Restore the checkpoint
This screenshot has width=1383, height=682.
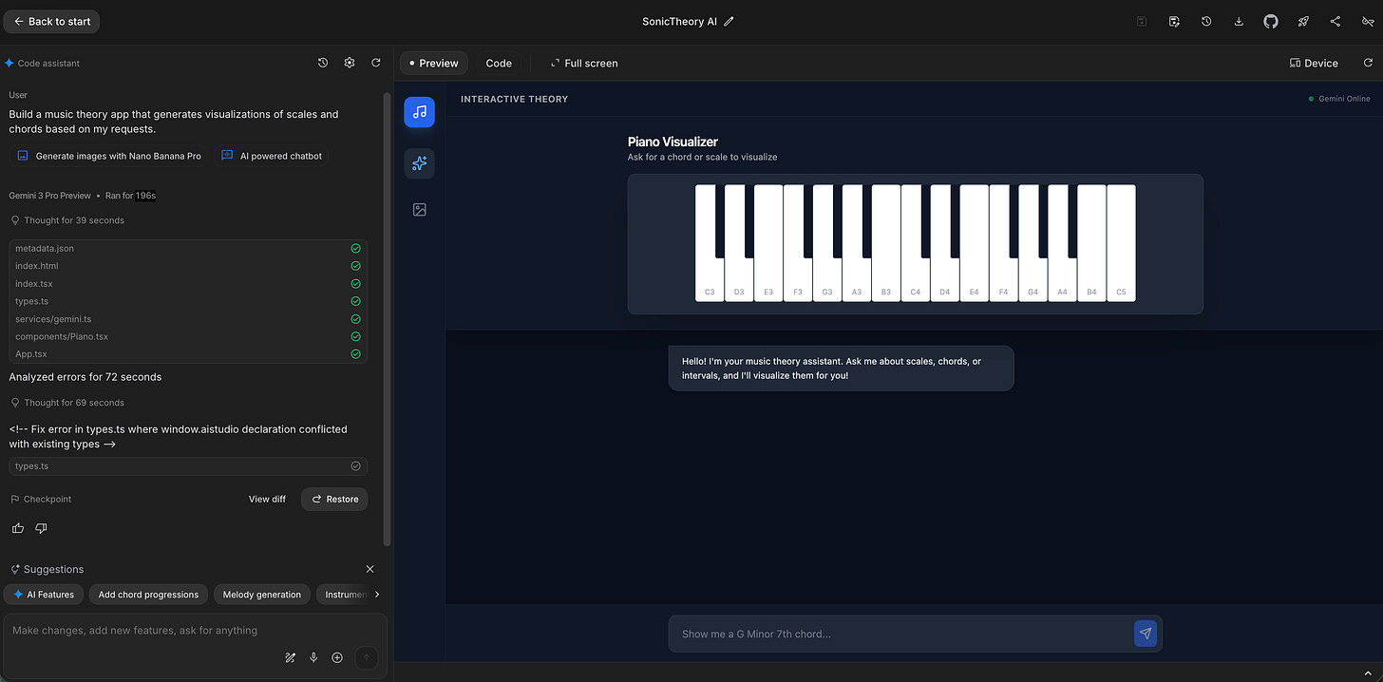click(x=333, y=499)
